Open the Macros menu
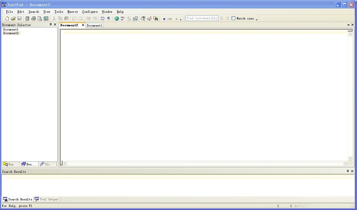This screenshot has height=210, width=357. (x=73, y=12)
